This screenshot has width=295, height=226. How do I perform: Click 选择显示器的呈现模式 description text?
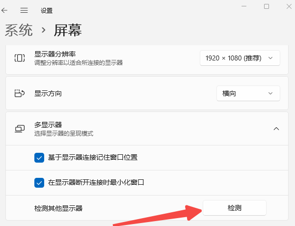(64, 134)
